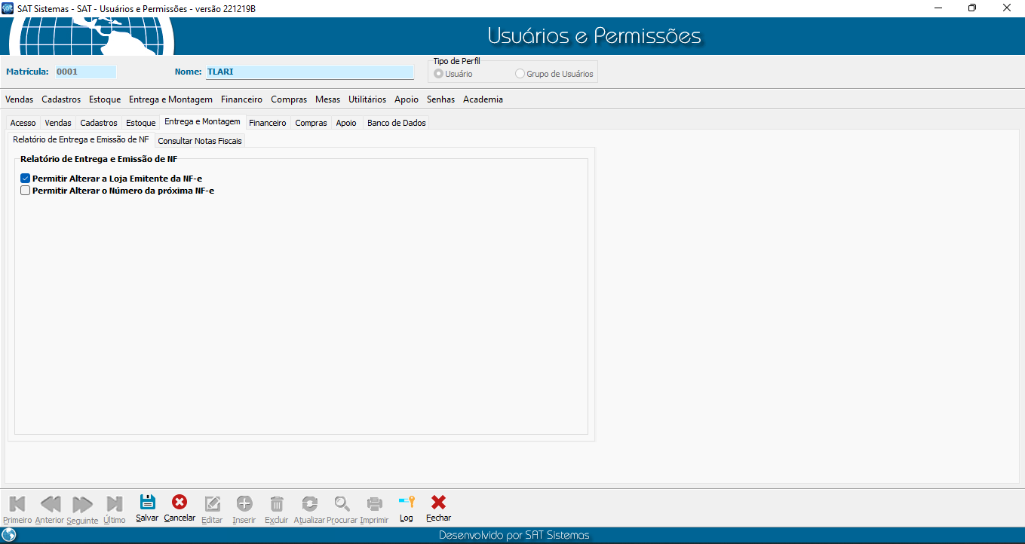Select the Grupo de Usuários radio option
Viewport: 1025px width, 544px height.
tap(520, 74)
